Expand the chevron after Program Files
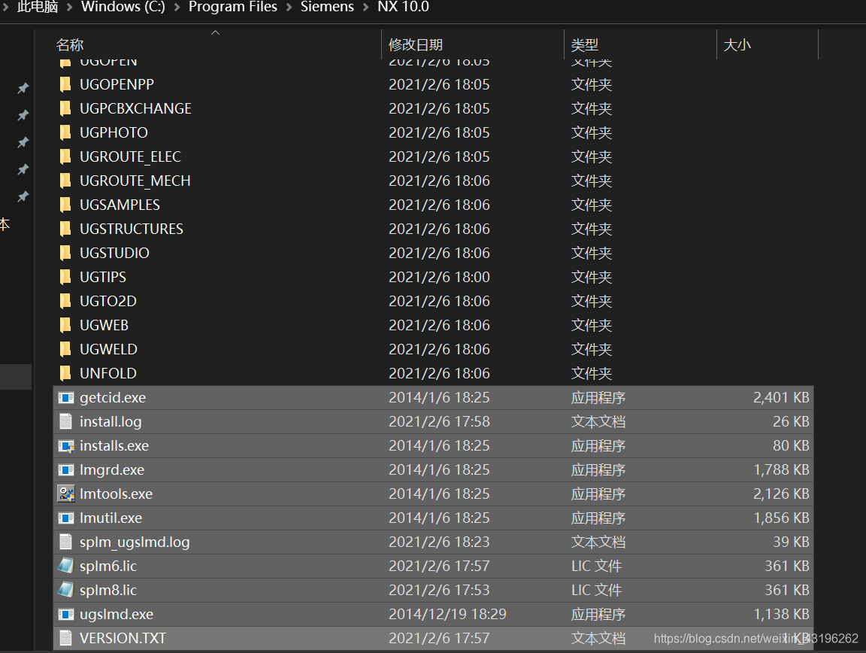The width and height of the screenshot is (866, 653). [289, 8]
